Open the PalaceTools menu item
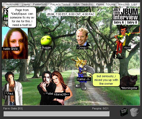The height and width of the screenshot is (119, 142). point(60,4)
